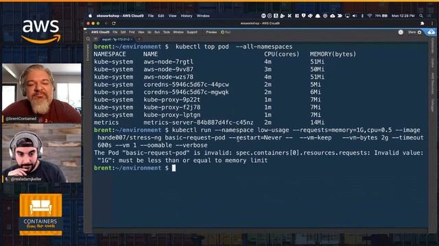Click the 50Mi memory value
Viewport: 439px width, 246px height.
coord(317,69)
